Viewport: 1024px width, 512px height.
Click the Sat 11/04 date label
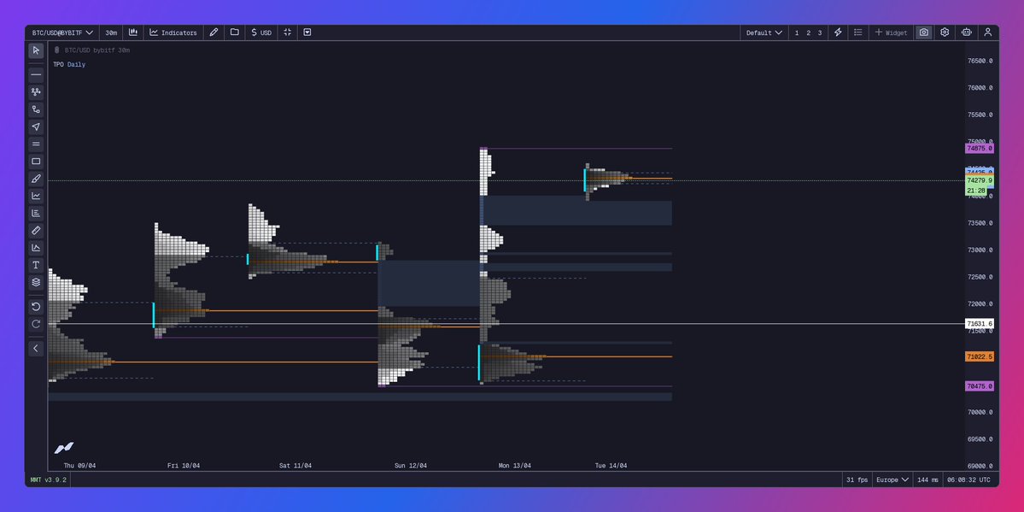(x=295, y=466)
